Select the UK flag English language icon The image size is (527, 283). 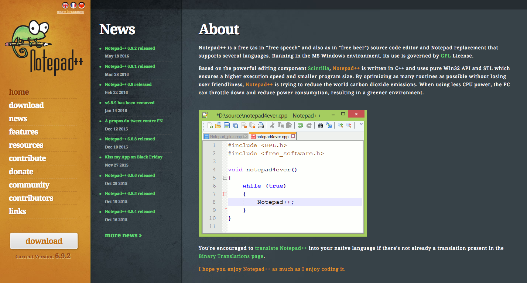pyautogui.click(x=65, y=5)
